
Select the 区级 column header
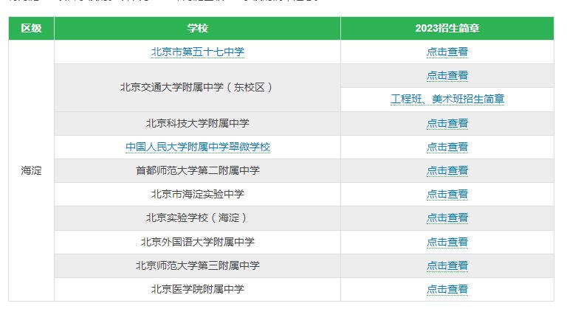pos(31,28)
